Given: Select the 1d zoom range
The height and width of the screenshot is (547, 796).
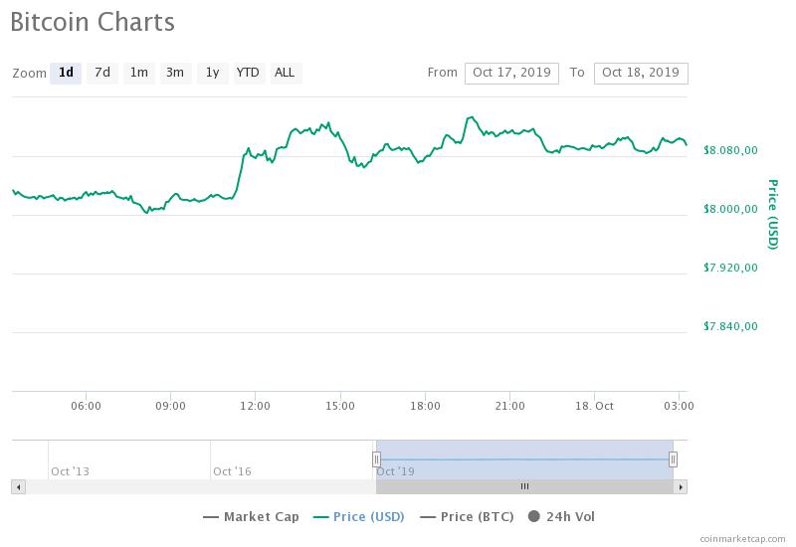Looking at the screenshot, I should tap(66, 73).
